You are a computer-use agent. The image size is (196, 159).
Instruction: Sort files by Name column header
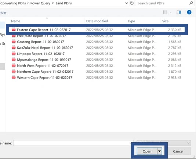16,21
